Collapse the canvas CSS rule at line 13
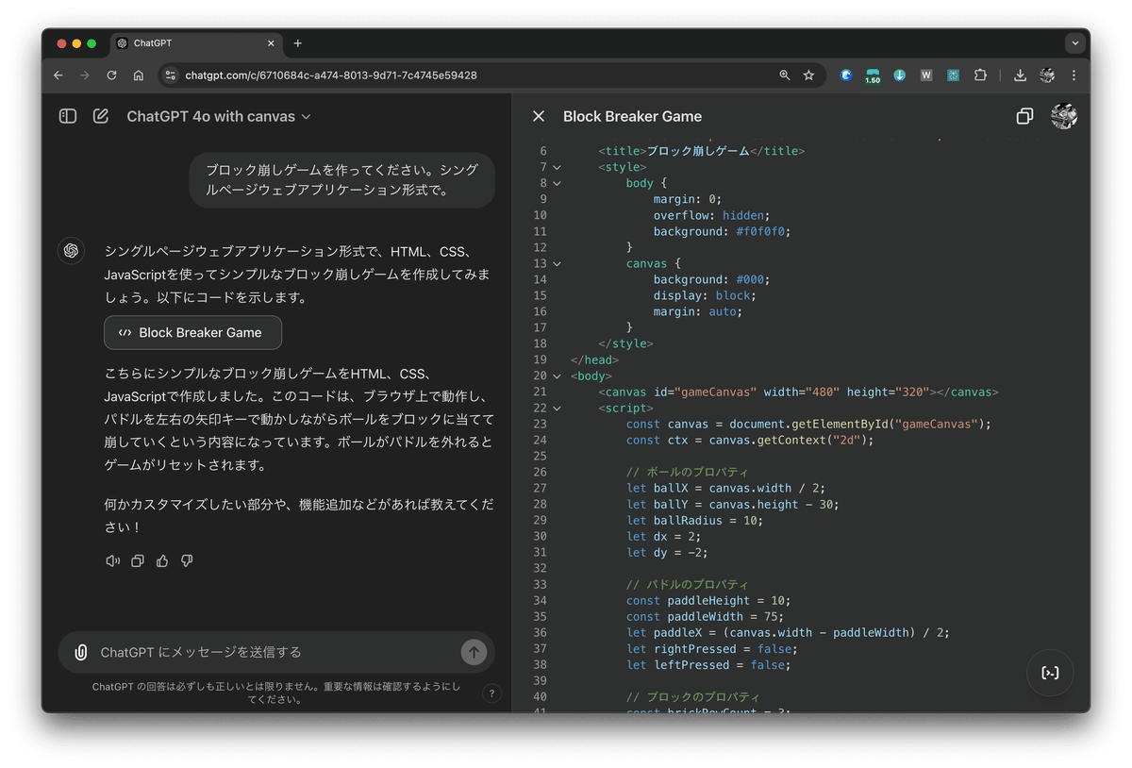Screen dimensions: 1132x768 pos(557,263)
